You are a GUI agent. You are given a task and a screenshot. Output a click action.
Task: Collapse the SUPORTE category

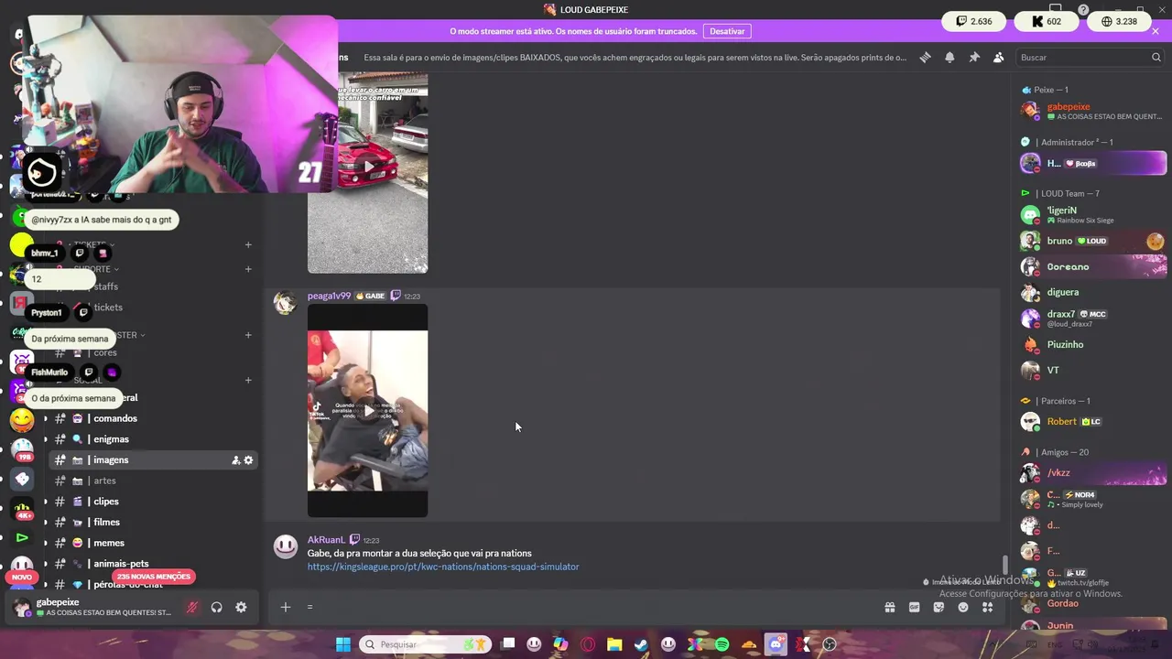tap(94, 269)
